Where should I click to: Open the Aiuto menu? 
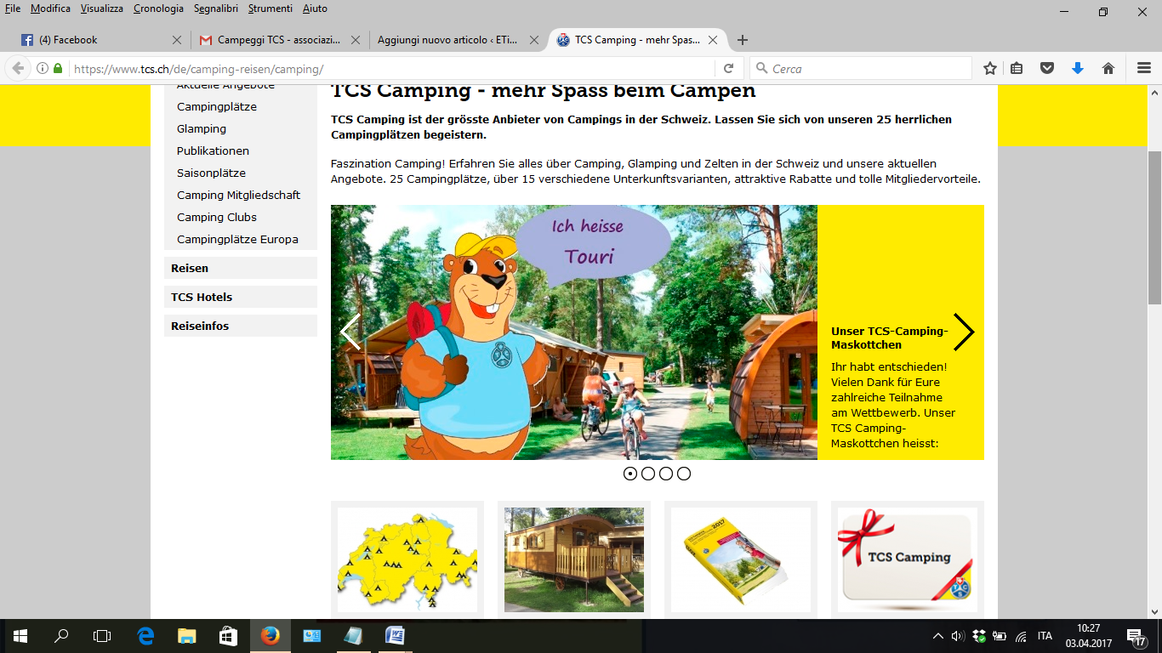click(315, 9)
